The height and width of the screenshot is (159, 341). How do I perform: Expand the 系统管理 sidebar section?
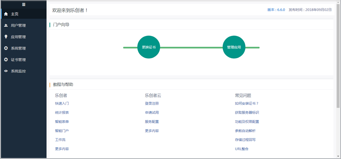tap(18, 48)
